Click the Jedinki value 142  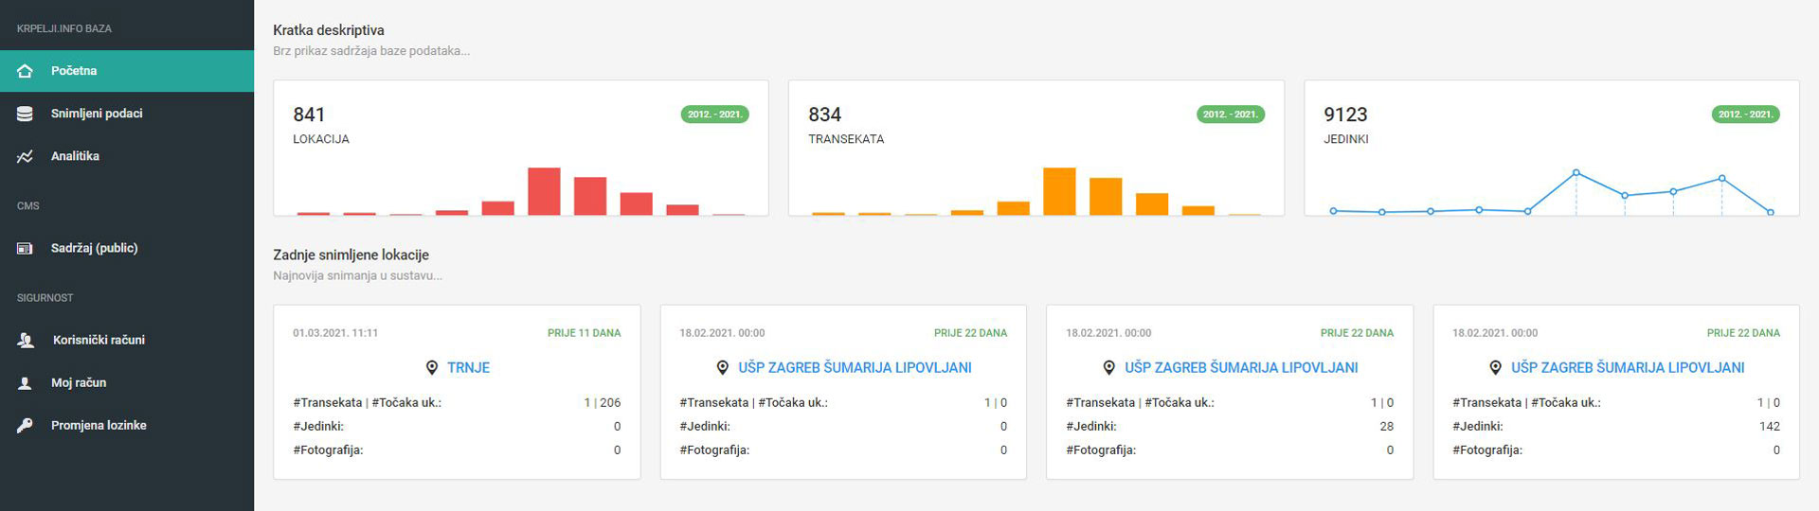pos(1770,426)
